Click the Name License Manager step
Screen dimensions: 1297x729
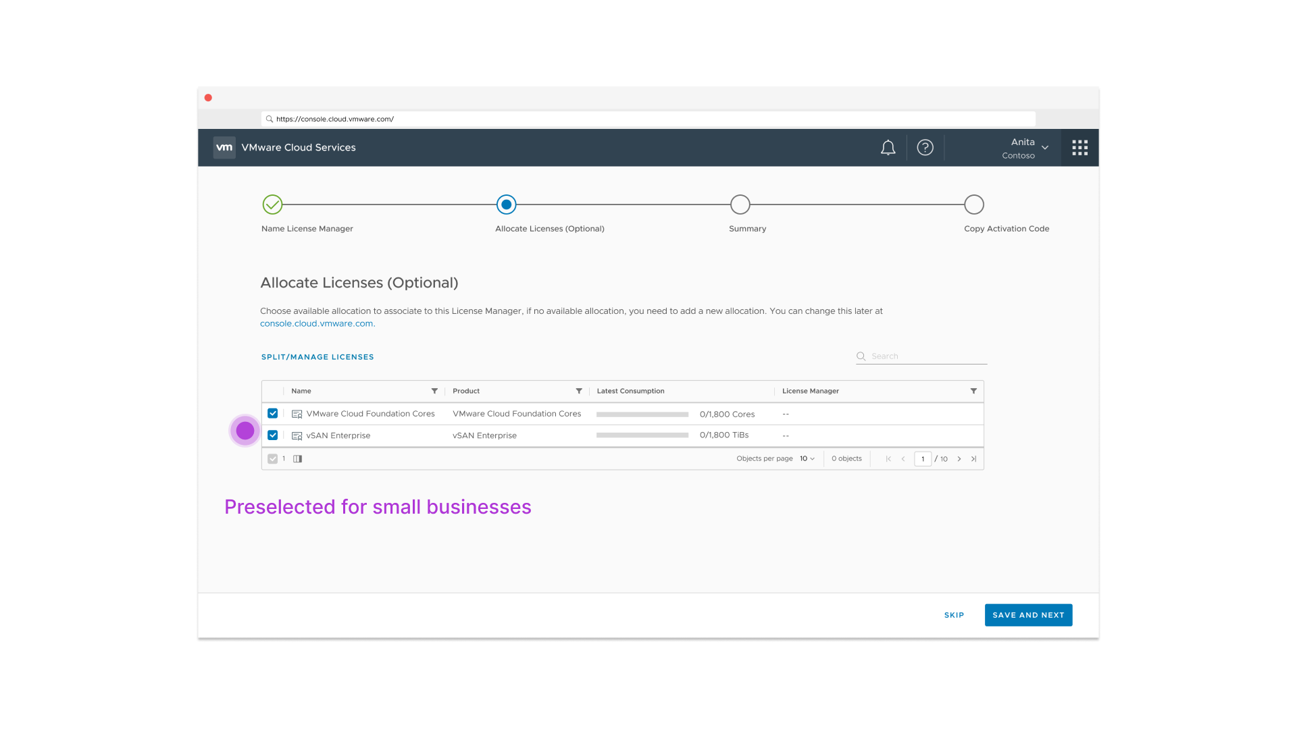[x=272, y=205]
